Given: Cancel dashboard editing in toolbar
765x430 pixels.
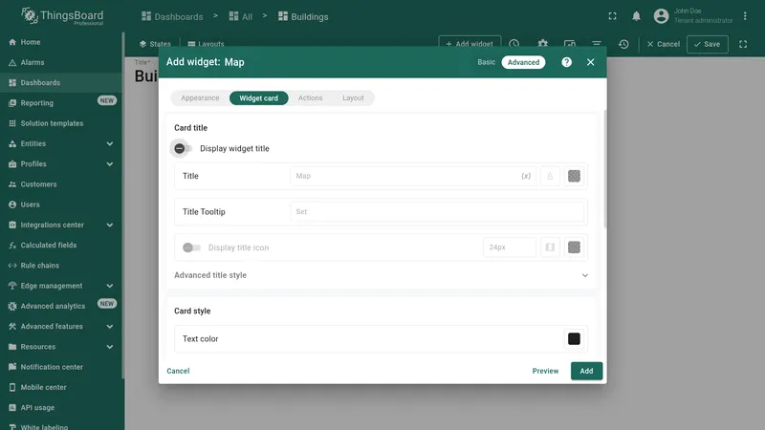Looking at the screenshot, I should pos(663,44).
